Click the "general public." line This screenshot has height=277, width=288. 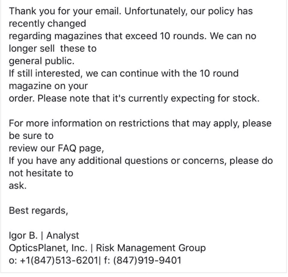point(37,61)
